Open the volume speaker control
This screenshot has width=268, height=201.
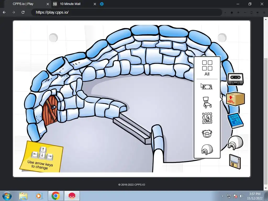coord(242,196)
